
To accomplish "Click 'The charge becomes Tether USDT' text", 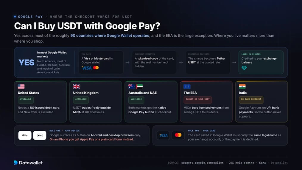I will [x=207, y=61].
